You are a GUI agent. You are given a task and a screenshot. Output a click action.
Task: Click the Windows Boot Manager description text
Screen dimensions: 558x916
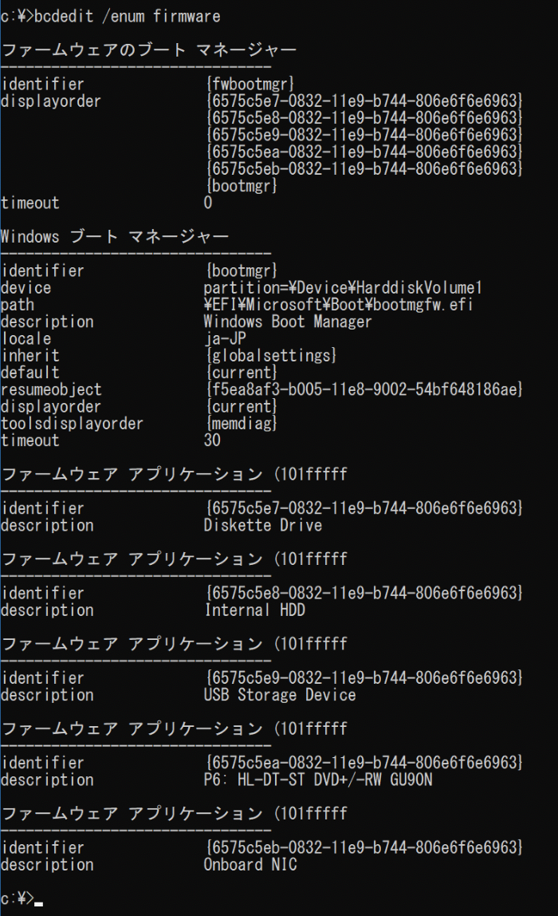pyautogui.click(x=288, y=322)
